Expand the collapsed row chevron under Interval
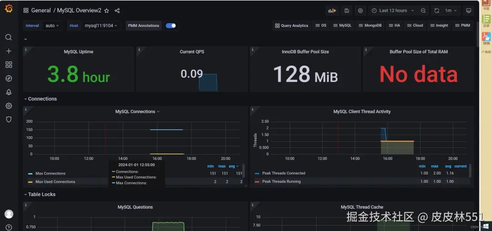This screenshot has height=231, width=492. click(x=26, y=39)
